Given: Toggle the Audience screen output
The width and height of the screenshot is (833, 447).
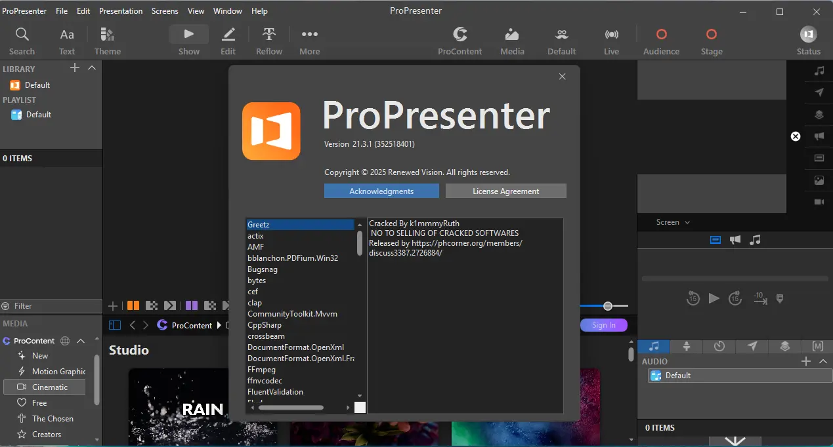Looking at the screenshot, I should tap(661, 41).
